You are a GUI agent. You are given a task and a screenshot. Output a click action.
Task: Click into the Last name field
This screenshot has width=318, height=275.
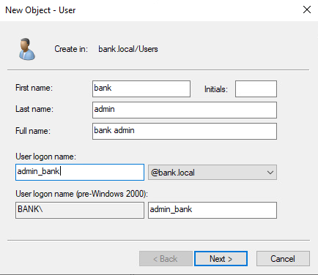click(185, 110)
